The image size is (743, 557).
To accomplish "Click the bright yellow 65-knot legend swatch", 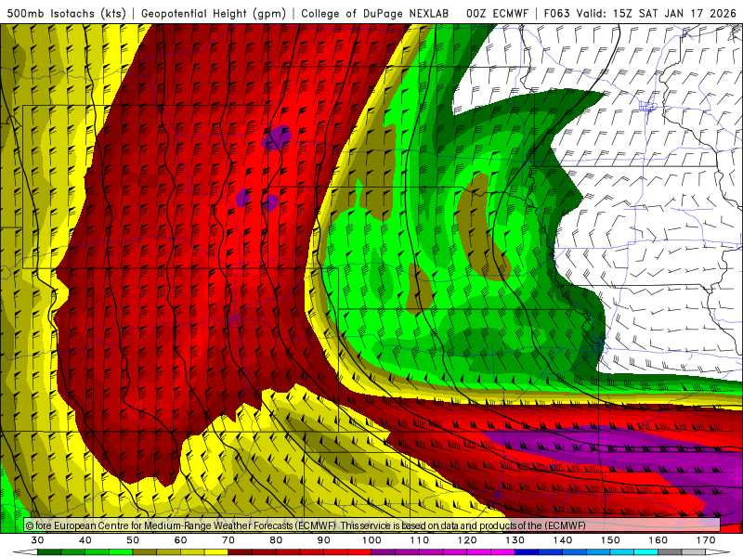I will click(x=216, y=552).
